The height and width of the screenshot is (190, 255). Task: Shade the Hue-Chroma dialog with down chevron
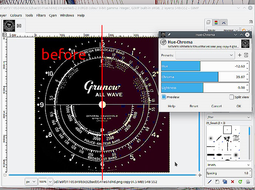[x=235, y=35]
